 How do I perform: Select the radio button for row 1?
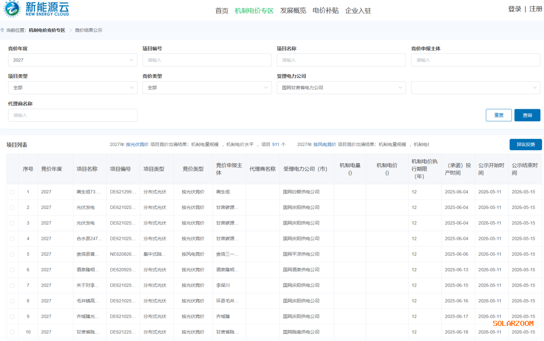[13, 192]
